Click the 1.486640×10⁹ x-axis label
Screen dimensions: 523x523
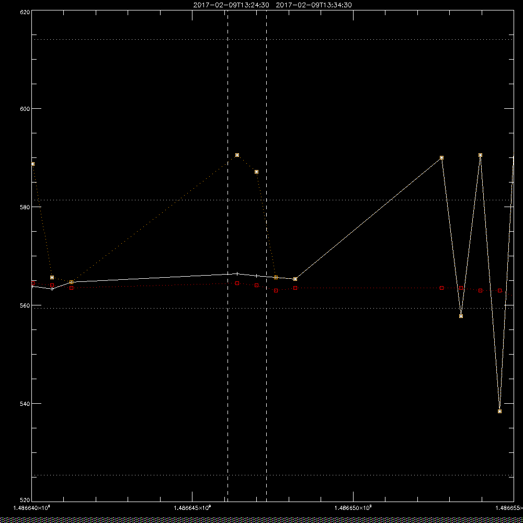32,508
